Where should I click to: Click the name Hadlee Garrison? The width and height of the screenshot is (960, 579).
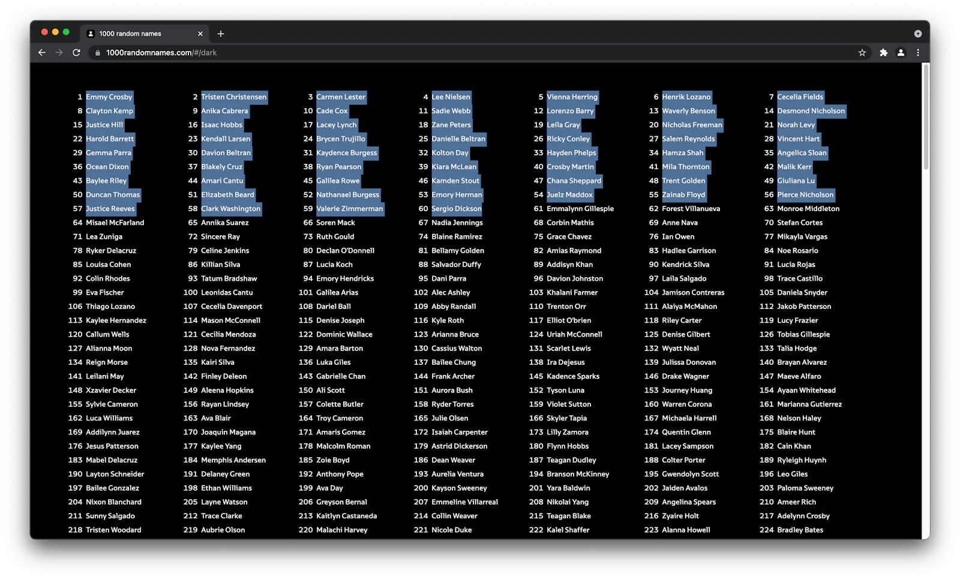(689, 251)
